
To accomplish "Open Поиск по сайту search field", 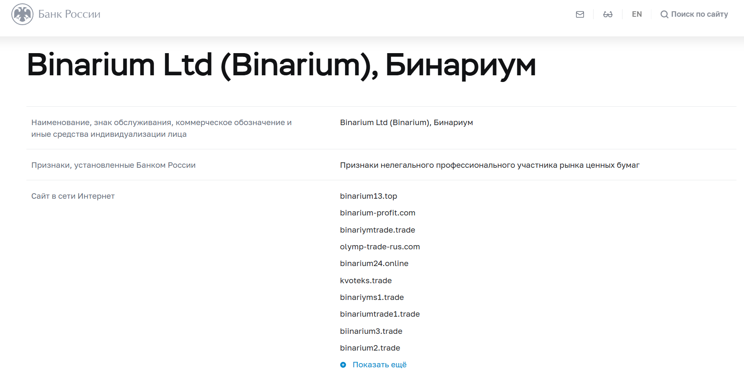I will tap(694, 14).
